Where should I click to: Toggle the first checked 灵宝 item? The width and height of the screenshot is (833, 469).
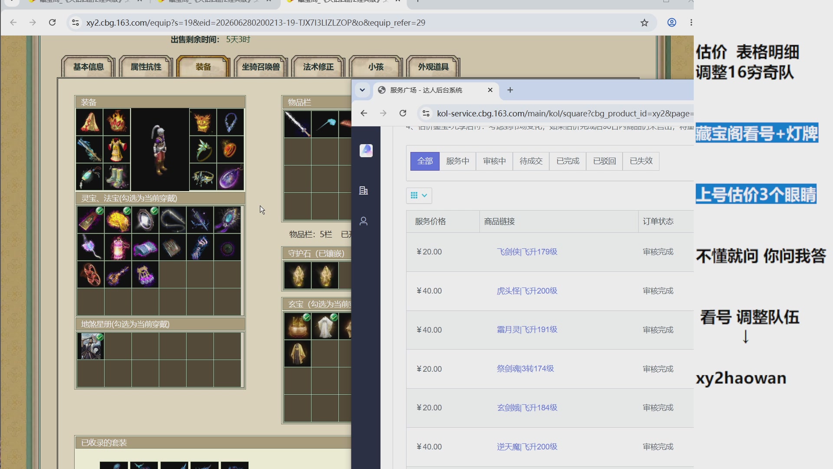pyautogui.click(x=90, y=220)
